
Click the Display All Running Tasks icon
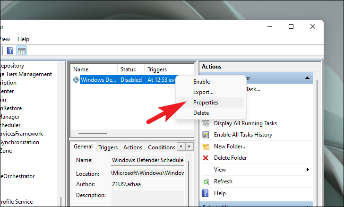206,123
